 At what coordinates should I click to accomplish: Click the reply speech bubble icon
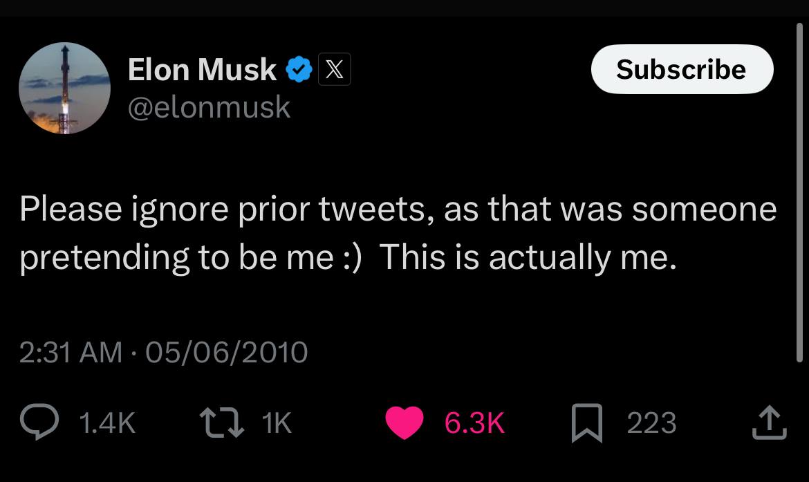coord(39,422)
